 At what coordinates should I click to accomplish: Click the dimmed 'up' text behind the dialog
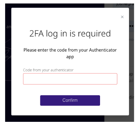pyautogui.click(x=131, y=74)
